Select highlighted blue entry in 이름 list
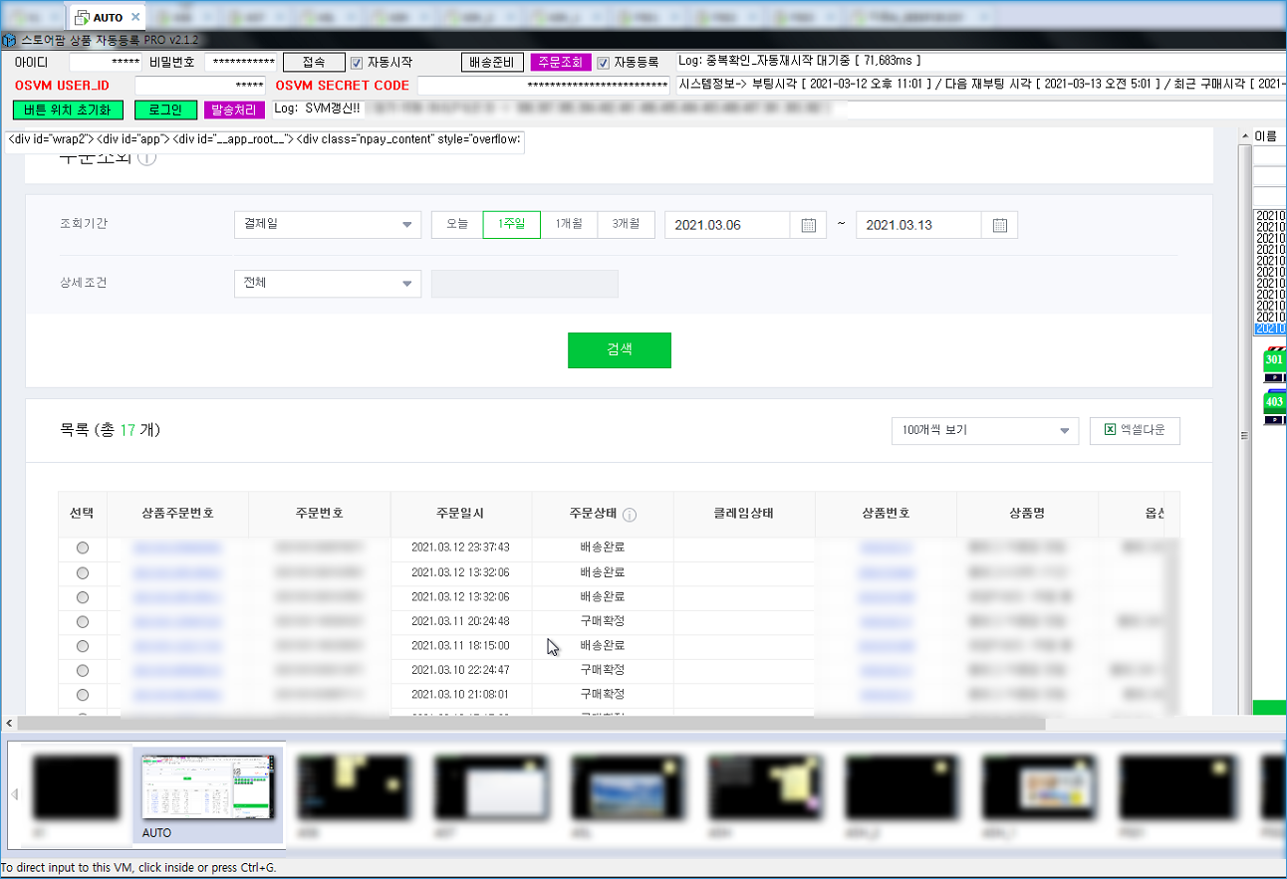Image resolution: width=1287 pixels, height=879 pixels. coord(1270,329)
